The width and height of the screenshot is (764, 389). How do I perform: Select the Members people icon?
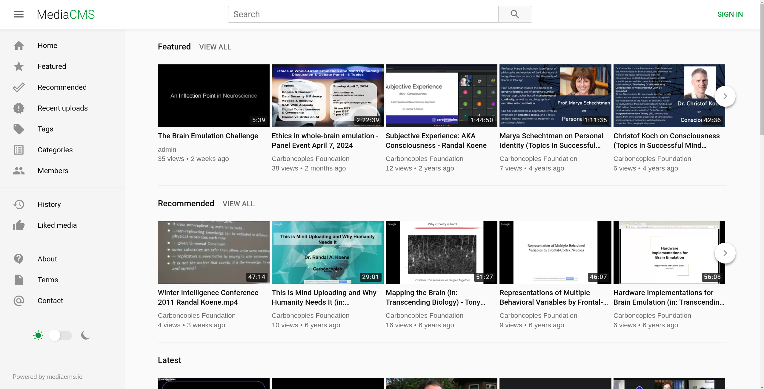tap(19, 171)
